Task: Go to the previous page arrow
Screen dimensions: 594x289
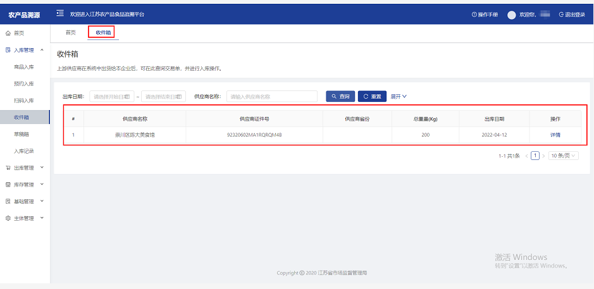Action: point(526,156)
